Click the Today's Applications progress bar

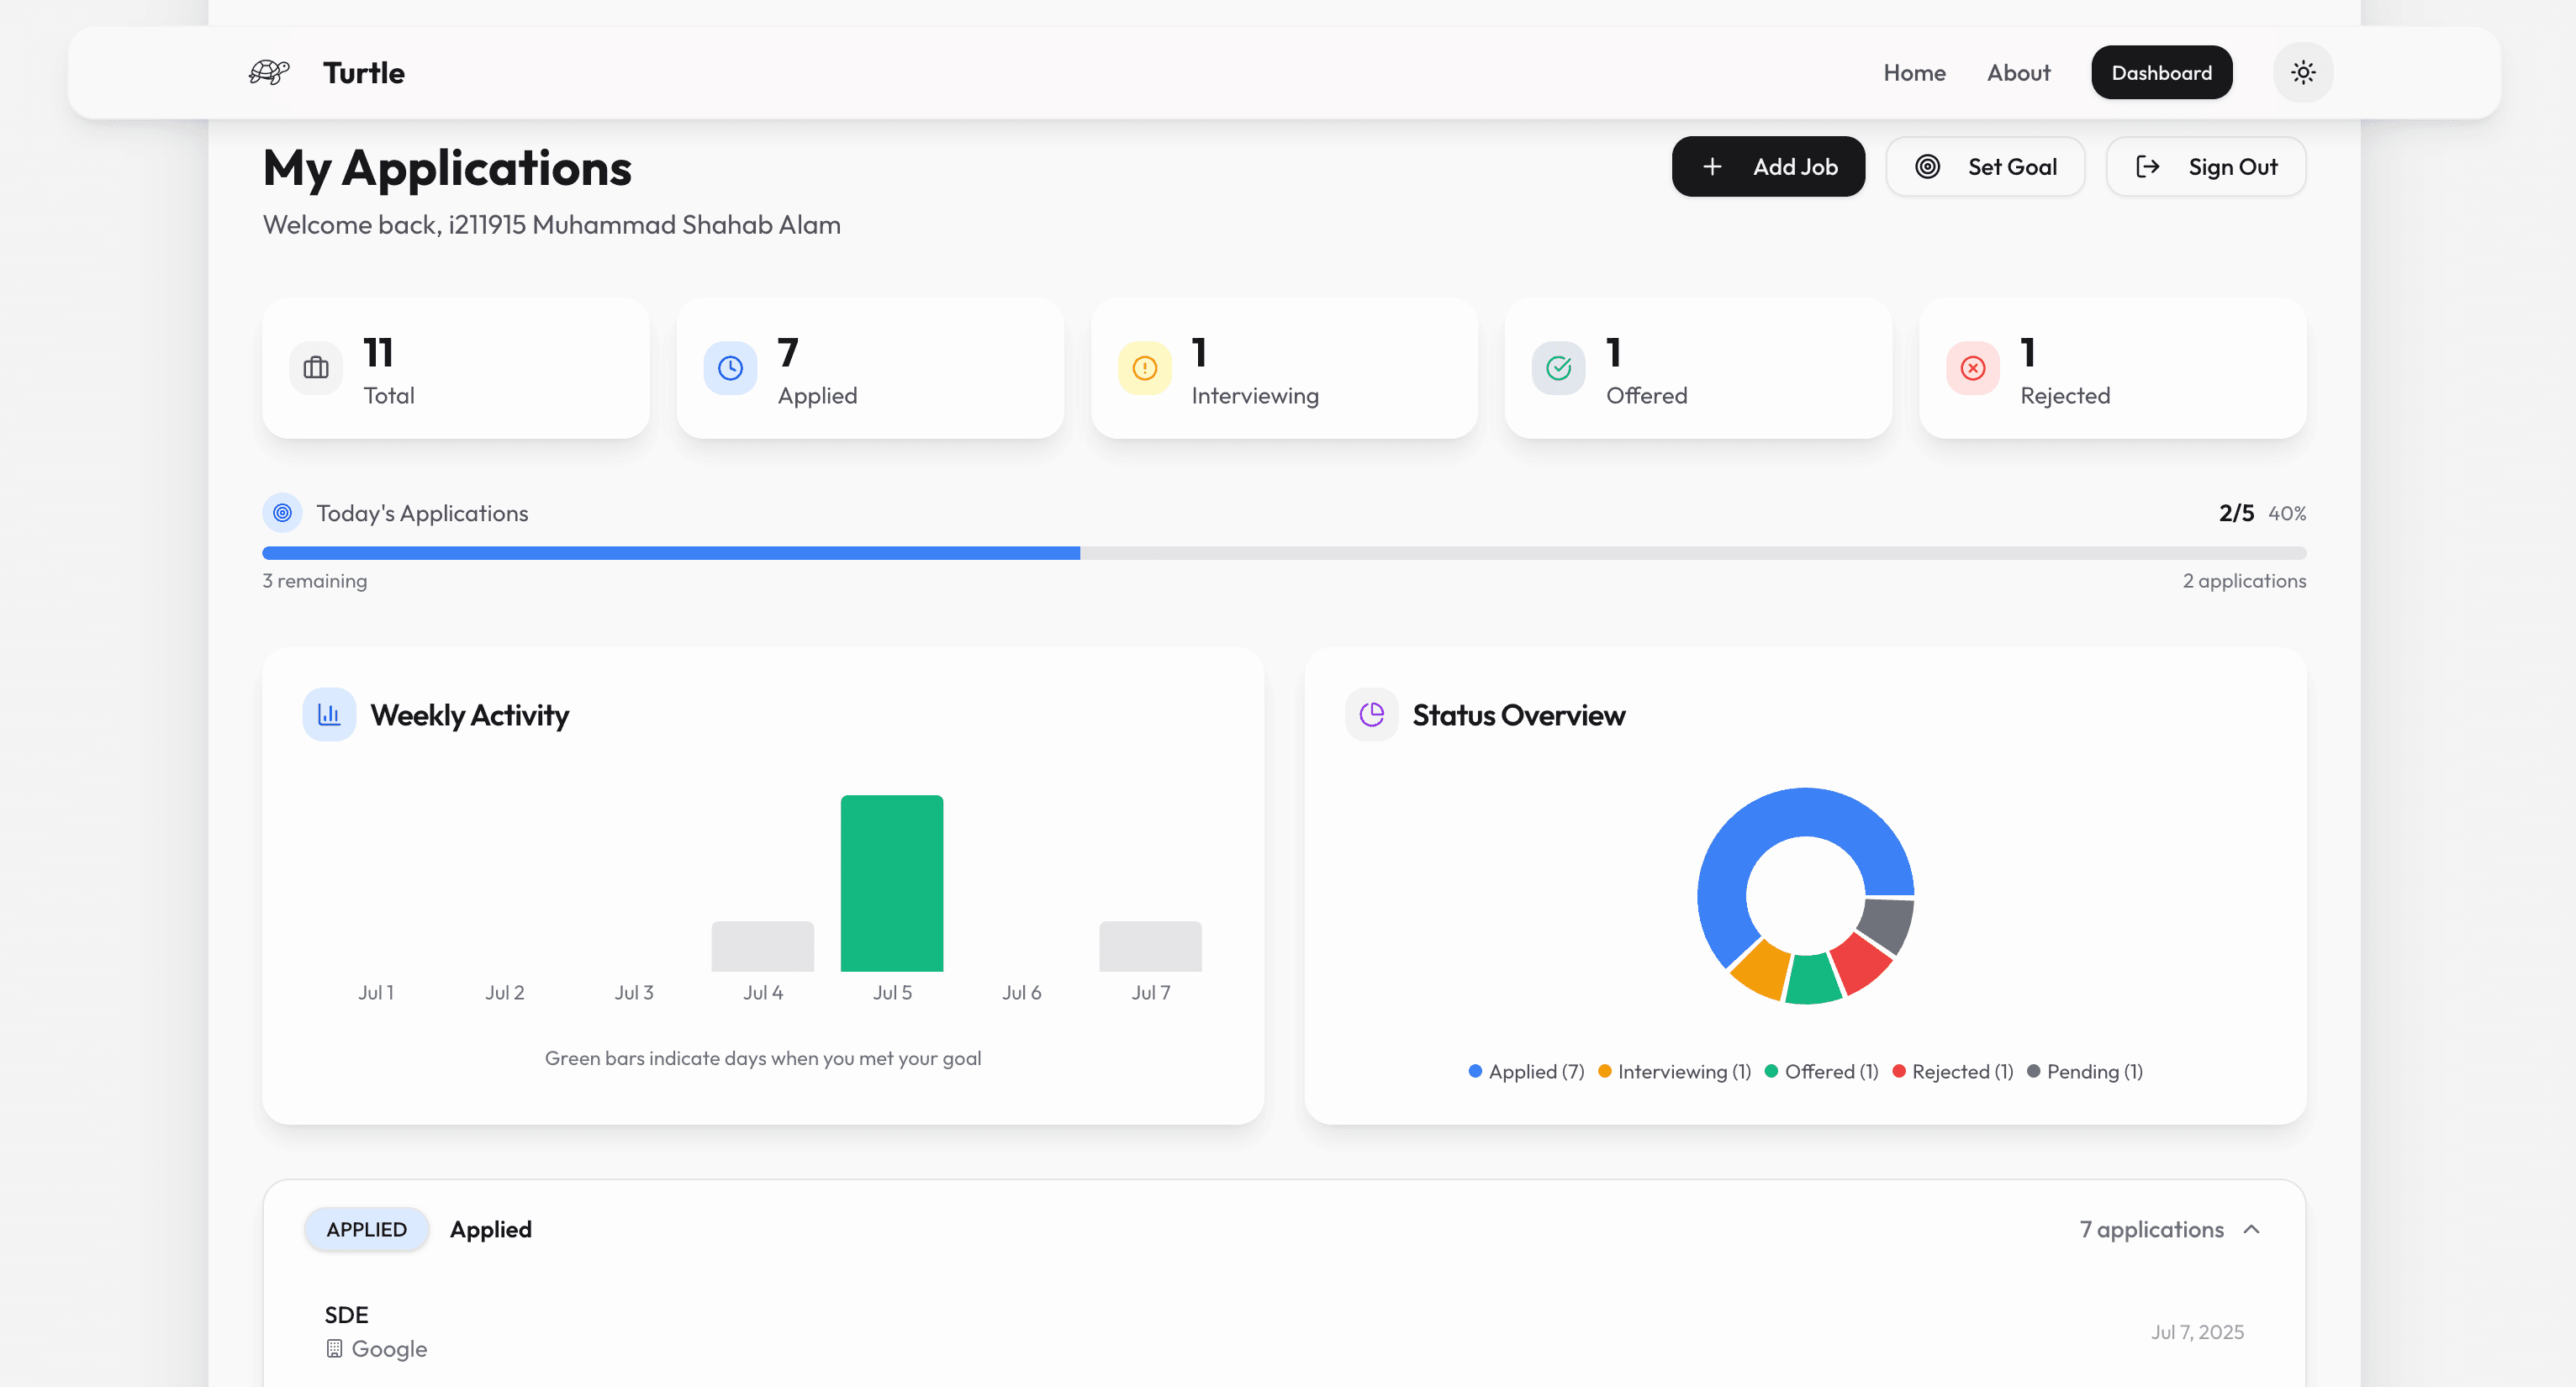pos(1284,553)
